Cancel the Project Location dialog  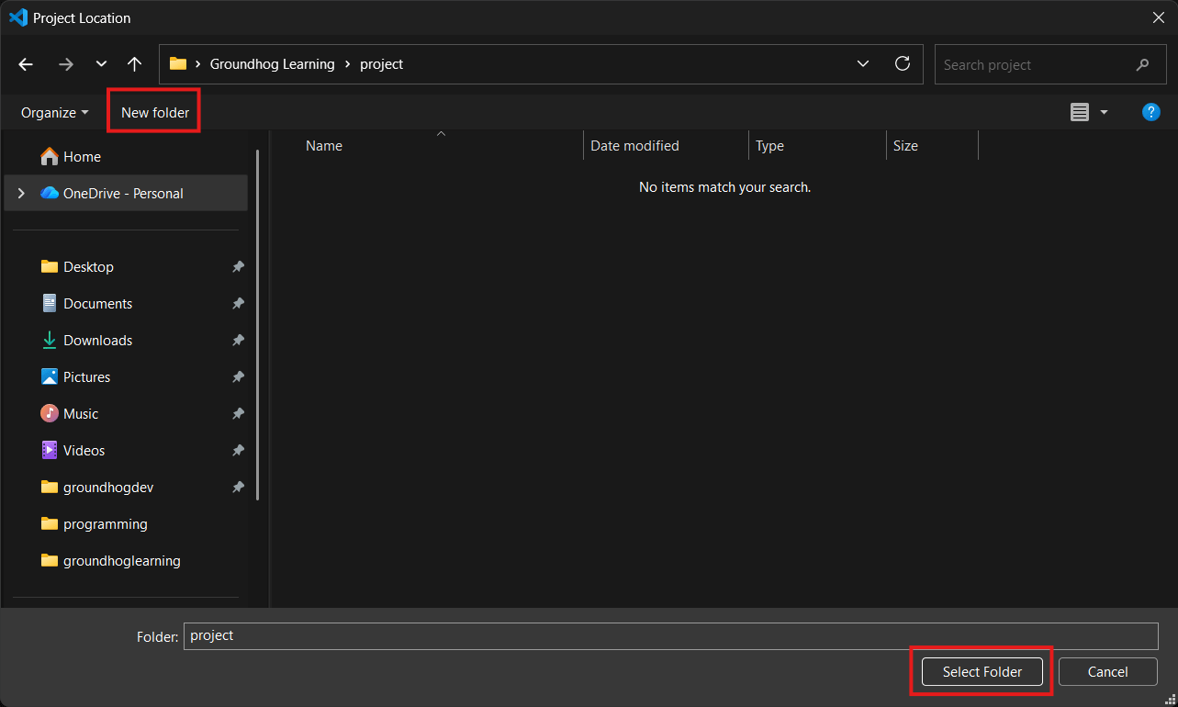(x=1107, y=672)
